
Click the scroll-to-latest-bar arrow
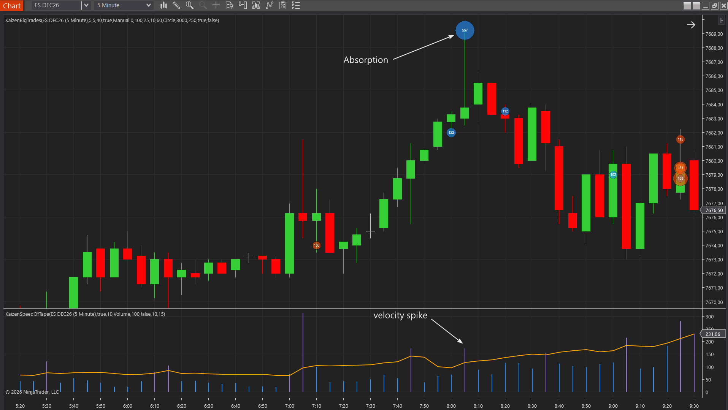pyautogui.click(x=691, y=25)
